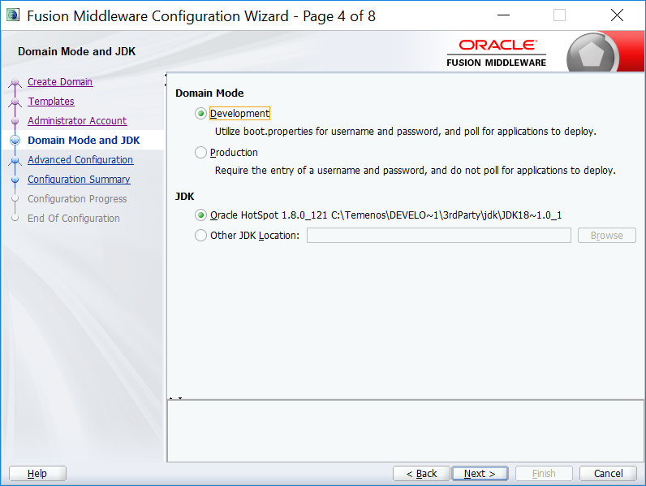Jump to the Configuration Summary link
Image resolution: width=646 pixels, height=486 pixels.
(79, 180)
